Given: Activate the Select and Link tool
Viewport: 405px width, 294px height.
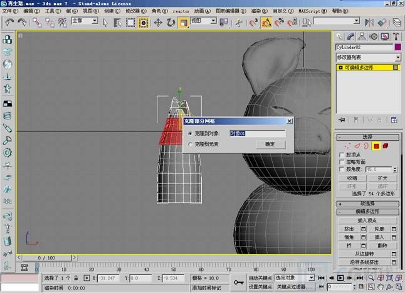Looking at the screenshot, I should pos(37,23).
